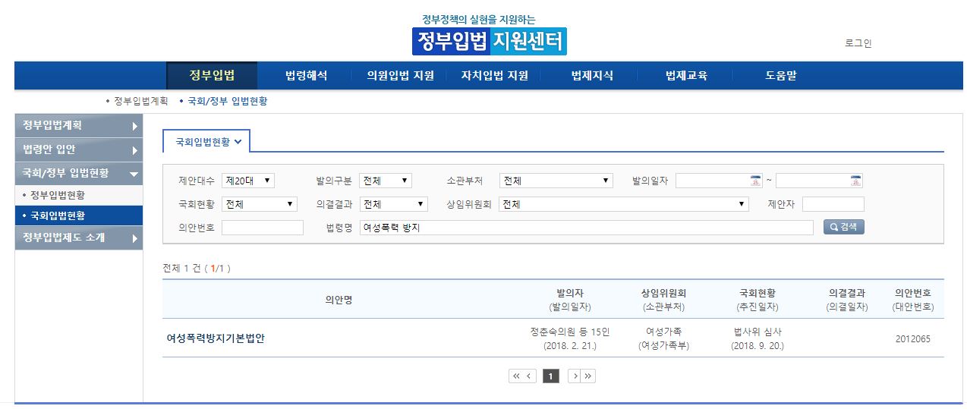967x409 pixels.
Task: Open 여성폭력방지기본법안 bill link
Action: [x=216, y=338]
